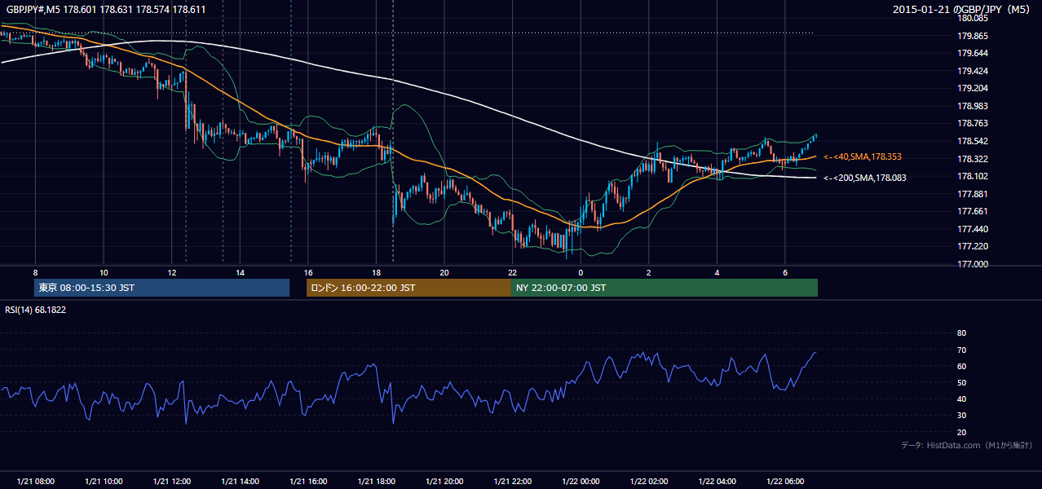The image size is (1042, 489).
Task: Click the hour tick 4 under price chart
Action: tap(717, 272)
